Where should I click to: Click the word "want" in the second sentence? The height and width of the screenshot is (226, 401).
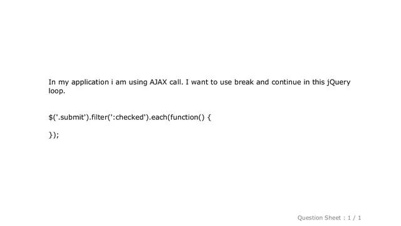[x=199, y=82]
